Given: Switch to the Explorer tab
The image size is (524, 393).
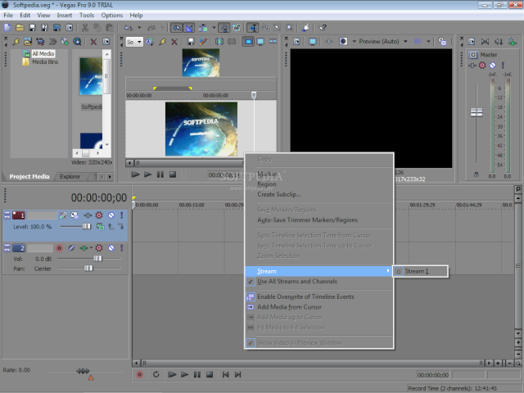Looking at the screenshot, I should (x=70, y=177).
